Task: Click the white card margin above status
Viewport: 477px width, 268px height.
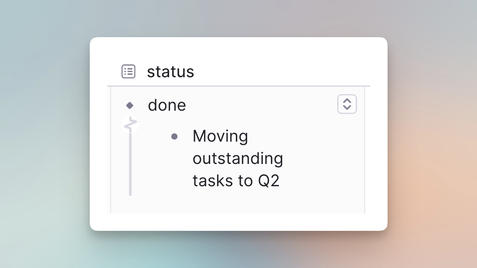Action: click(x=238, y=50)
